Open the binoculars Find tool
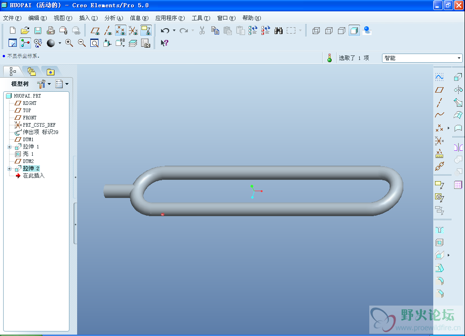The width and height of the screenshot is (465, 336). point(278,30)
